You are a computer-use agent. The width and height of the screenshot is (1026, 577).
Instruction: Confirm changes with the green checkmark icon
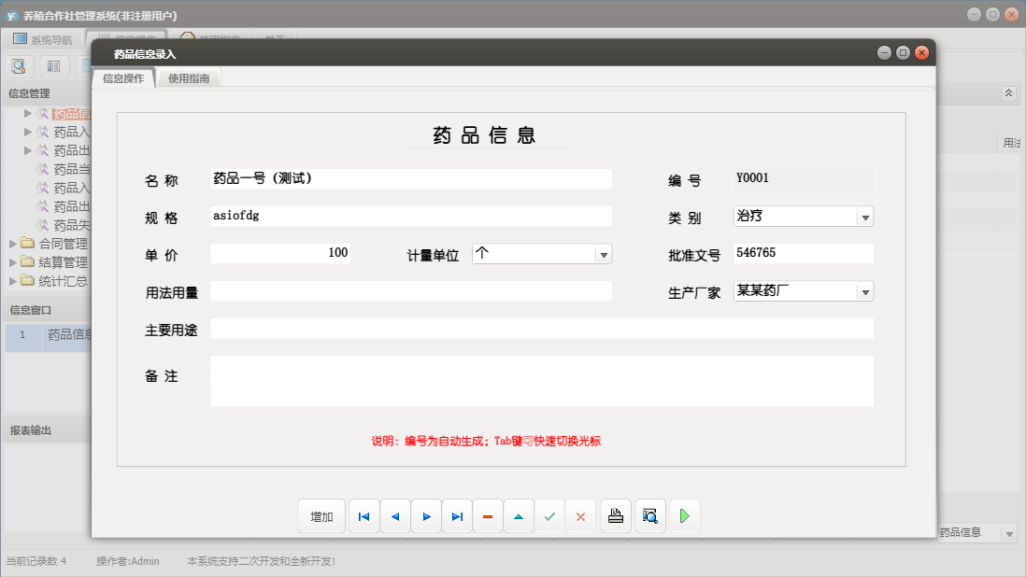pos(549,515)
